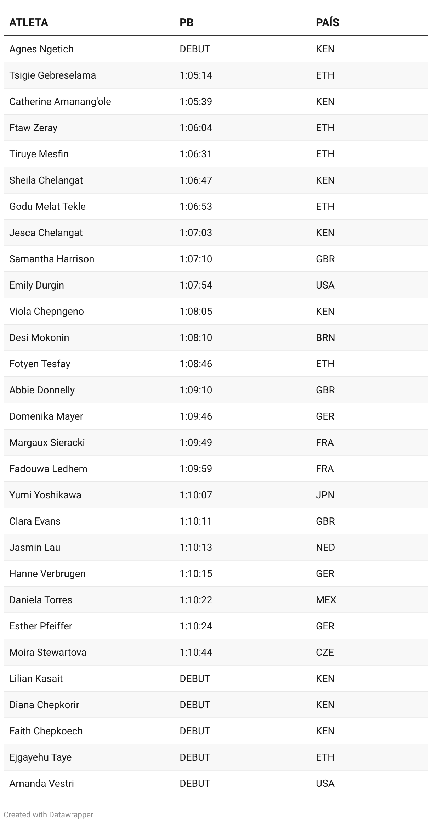
Task: Click the Fadouwa Ledhem name cell
Action: (48, 469)
